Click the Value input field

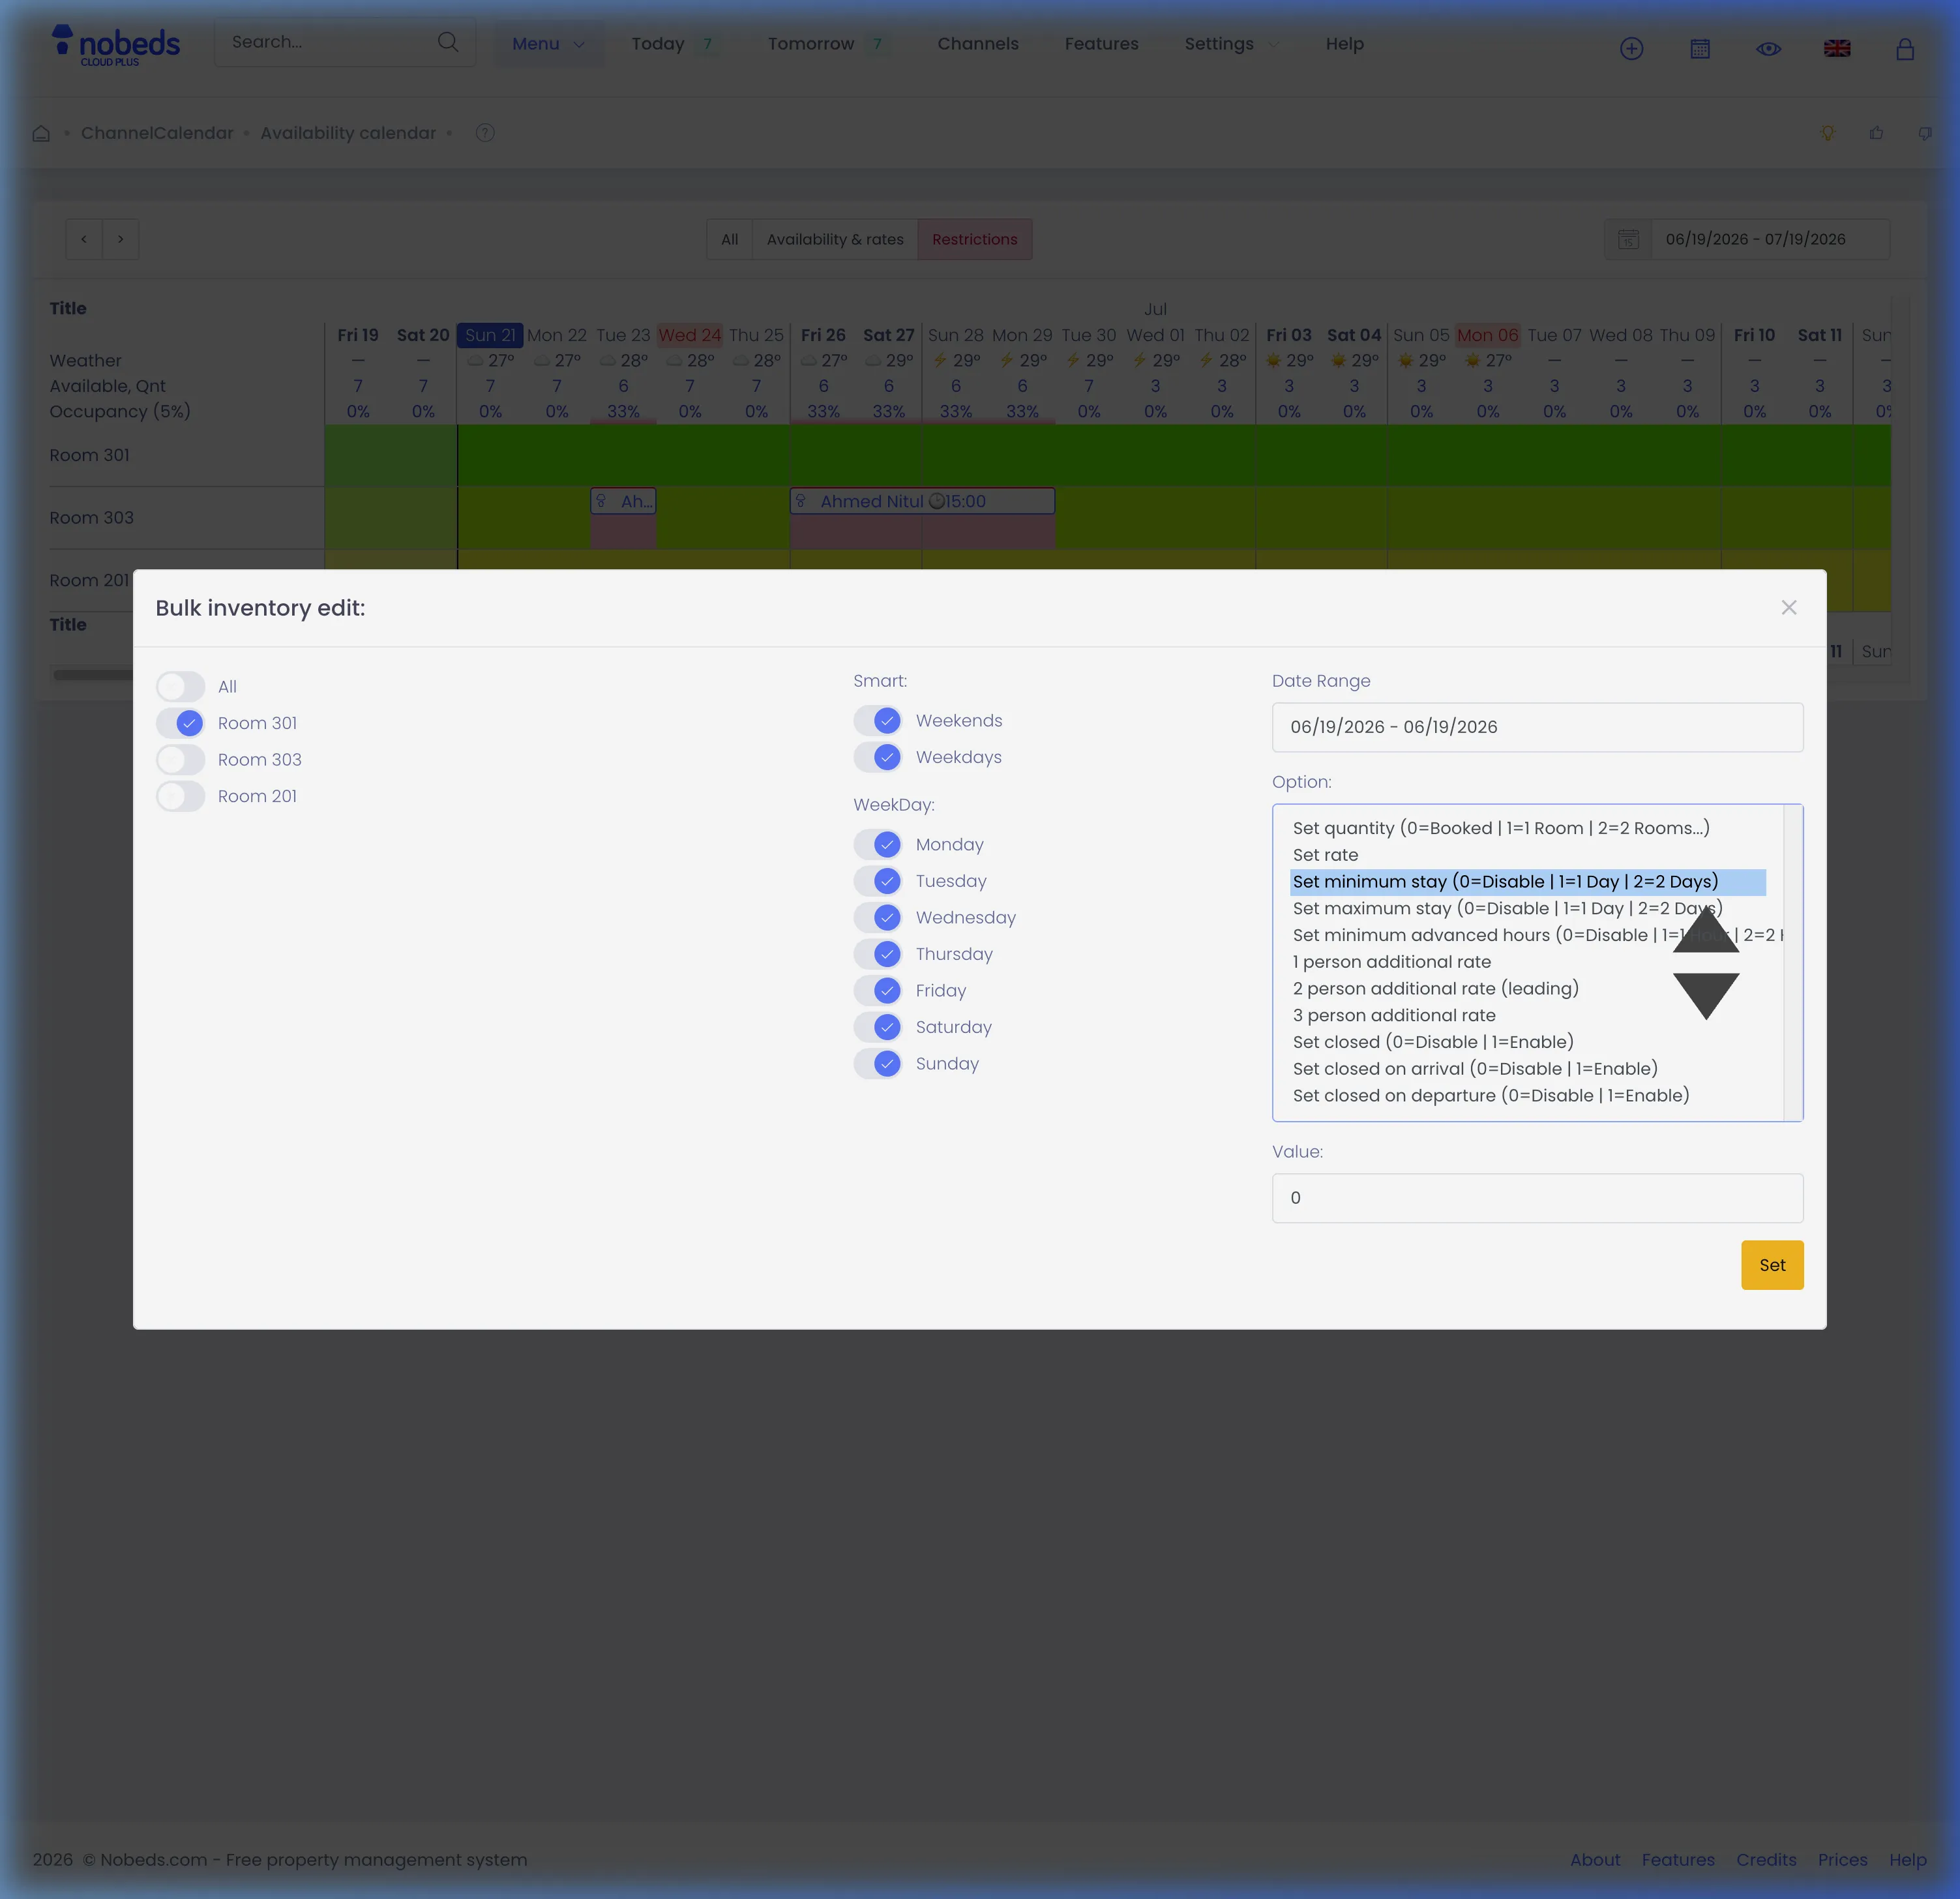[x=1537, y=1198]
